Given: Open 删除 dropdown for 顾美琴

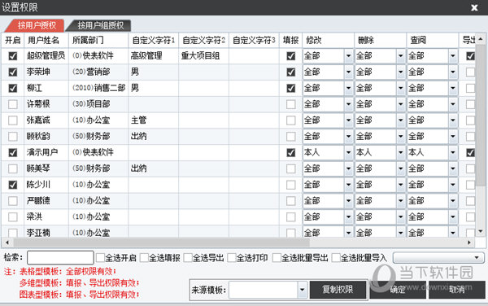Looking at the screenshot, I should pos(401,168).
